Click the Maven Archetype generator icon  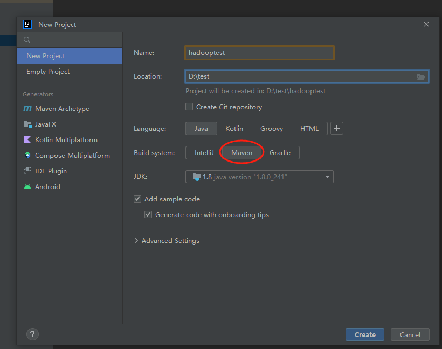click(x=27, y=108)
